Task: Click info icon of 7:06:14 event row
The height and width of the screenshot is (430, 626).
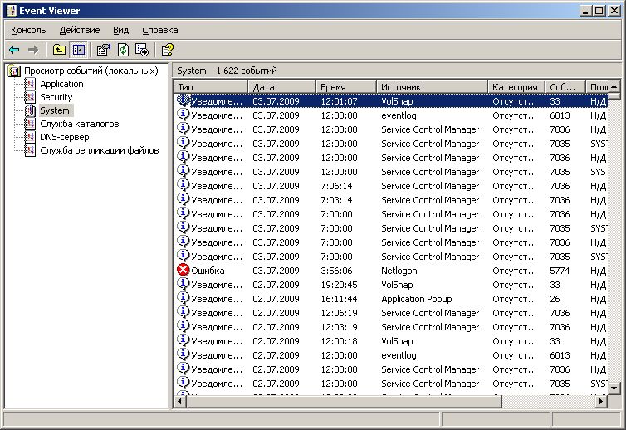Action: (183, 185)
